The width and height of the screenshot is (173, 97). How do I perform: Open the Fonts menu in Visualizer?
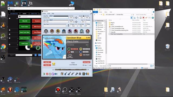point(49,13)
